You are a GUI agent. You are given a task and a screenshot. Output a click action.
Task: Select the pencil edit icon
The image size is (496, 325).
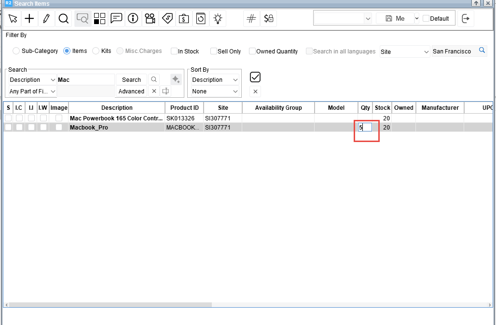(46, 19)
